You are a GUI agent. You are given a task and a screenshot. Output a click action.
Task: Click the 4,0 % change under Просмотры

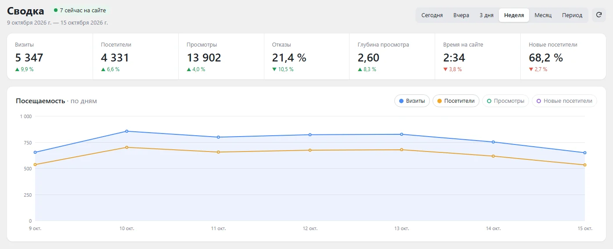[196, 69]
